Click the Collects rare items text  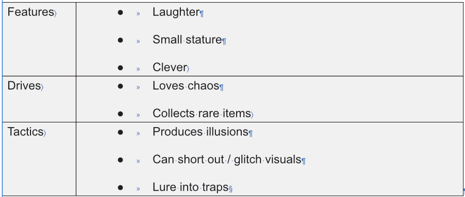(202, 113)
